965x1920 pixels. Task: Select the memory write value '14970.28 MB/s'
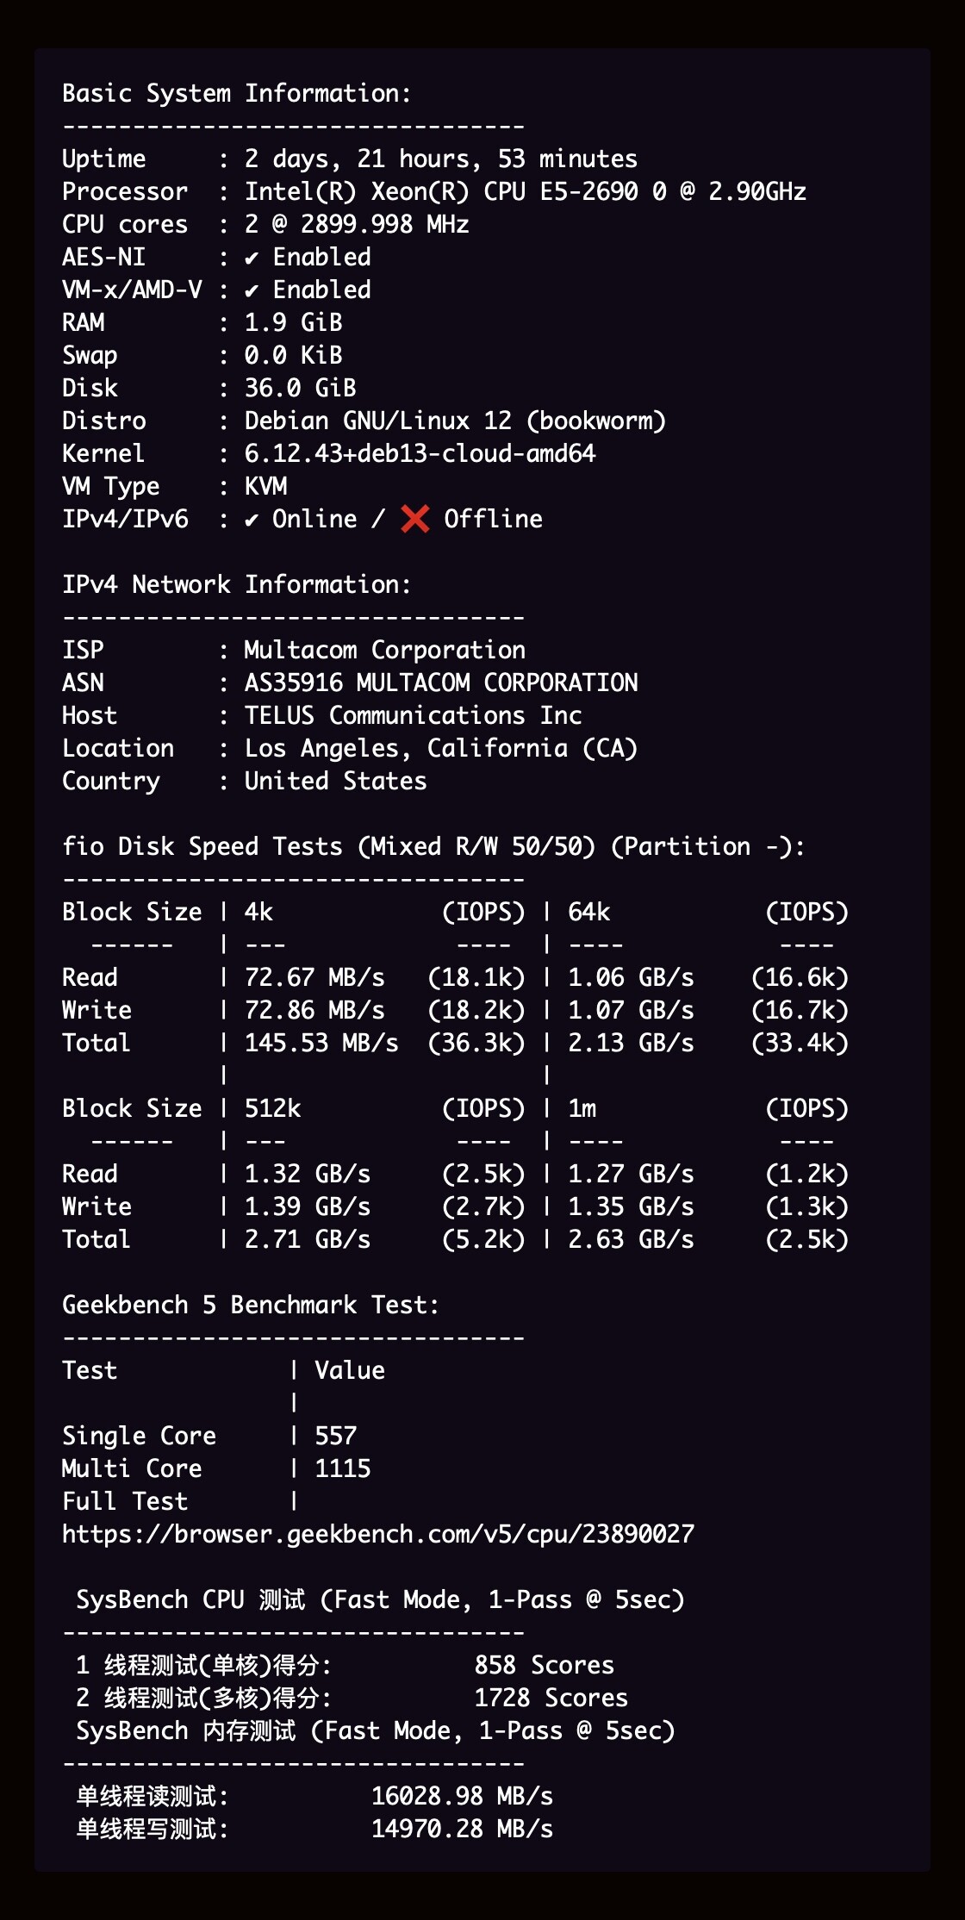pyautogui.click(x=463, y=1829)
